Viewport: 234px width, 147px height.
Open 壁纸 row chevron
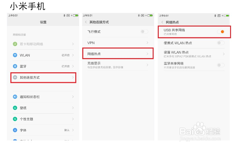(x=73, y=108)
